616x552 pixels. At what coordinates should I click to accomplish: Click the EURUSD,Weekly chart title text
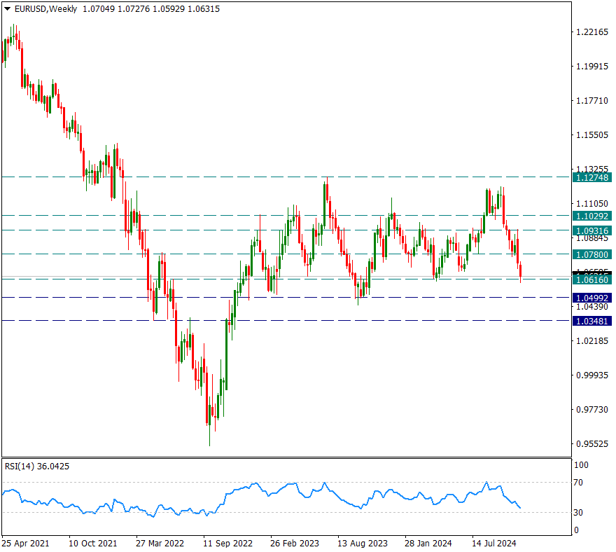pyautogui.click(x=41, y=8)
